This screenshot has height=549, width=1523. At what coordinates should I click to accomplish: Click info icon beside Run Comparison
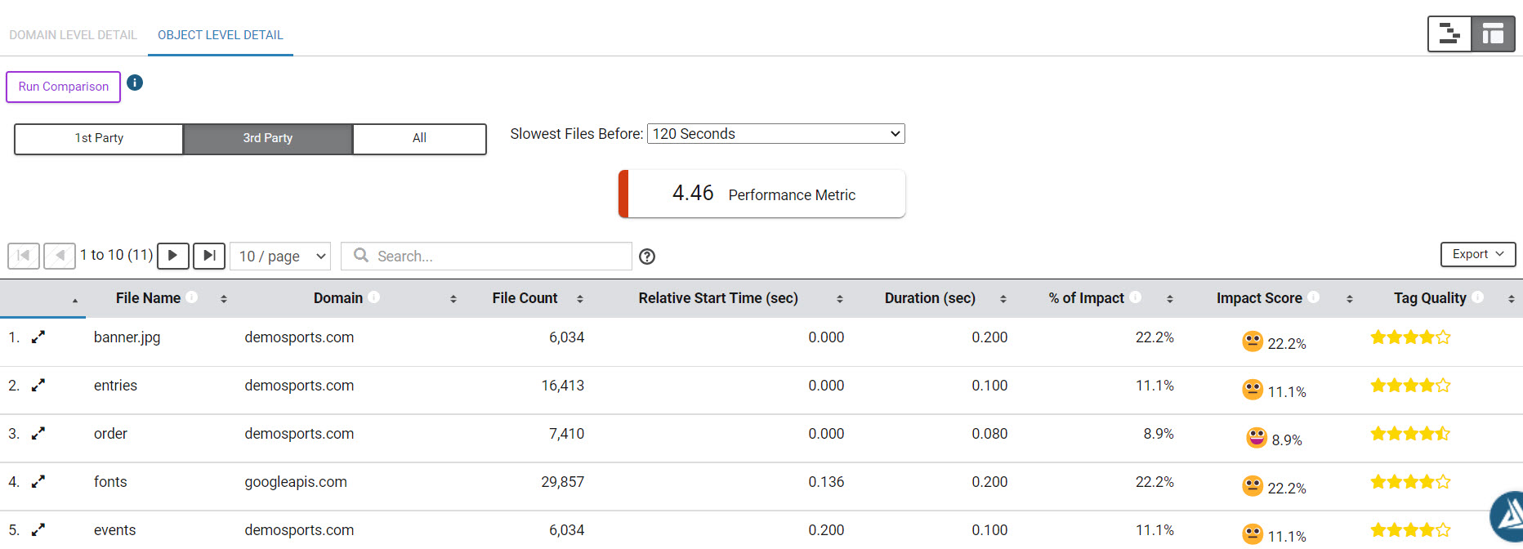tap(135, 83)
